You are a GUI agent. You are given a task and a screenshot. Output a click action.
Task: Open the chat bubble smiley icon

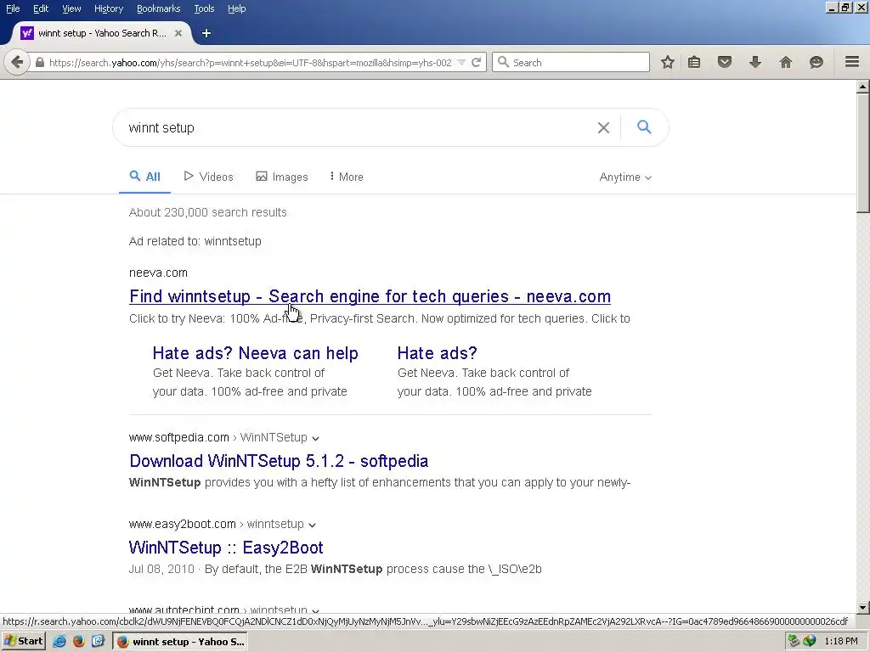pos(816,62)
